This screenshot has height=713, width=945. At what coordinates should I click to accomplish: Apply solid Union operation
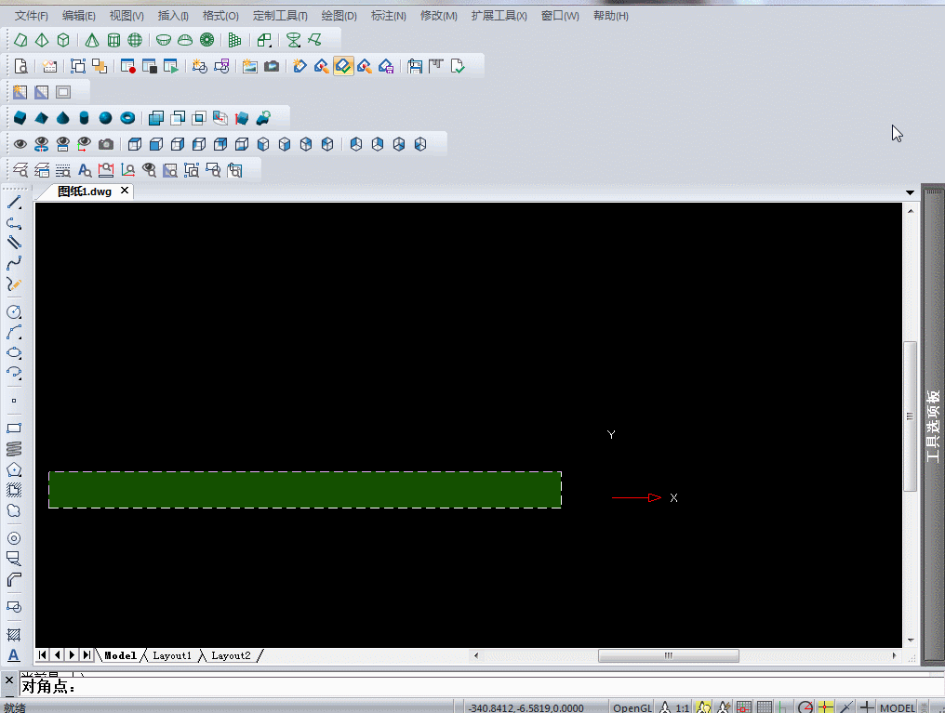pos(156,118)
